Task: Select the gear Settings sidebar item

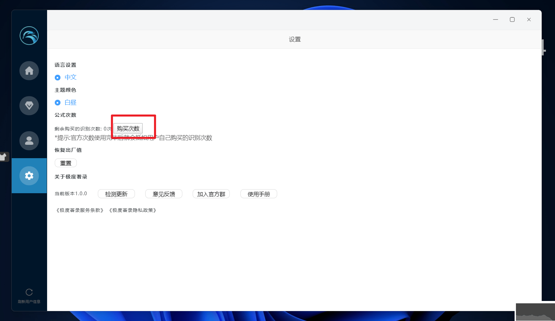Action: (29, 176)
